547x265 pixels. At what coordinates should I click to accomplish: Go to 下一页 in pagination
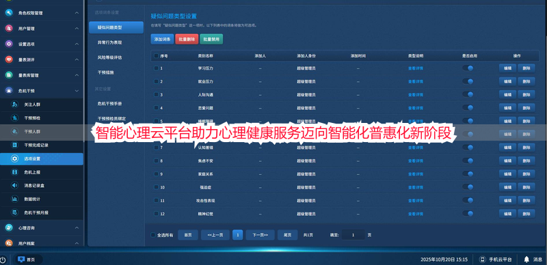[260, 235]
